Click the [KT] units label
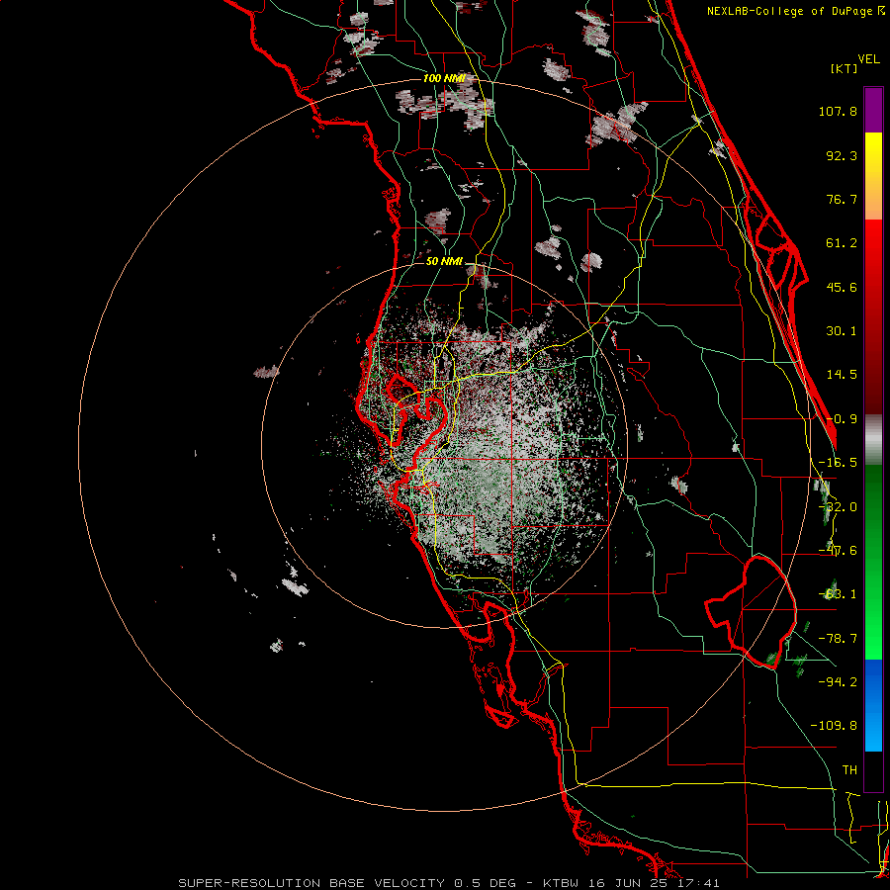The width and height of the screenshot is (890, 890). point(844,68)
